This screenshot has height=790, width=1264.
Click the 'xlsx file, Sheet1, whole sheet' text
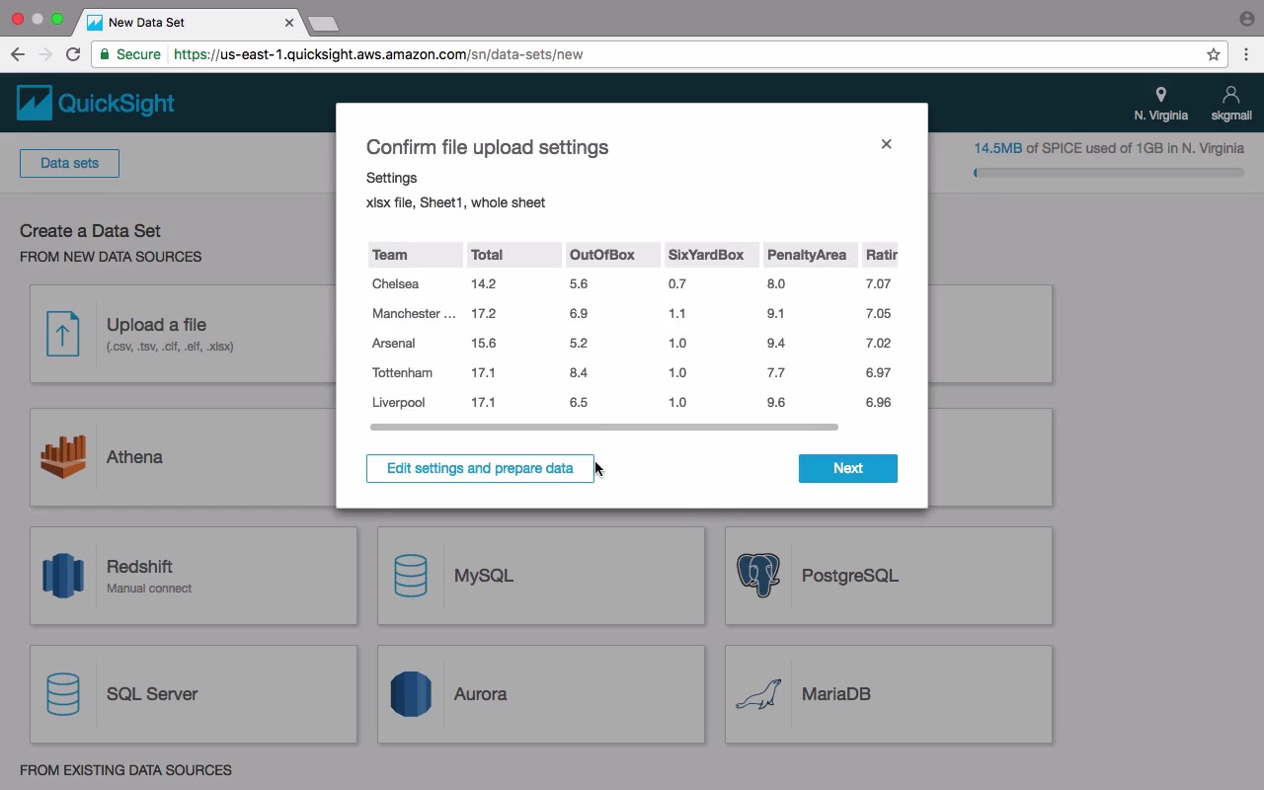pos(455,202)
